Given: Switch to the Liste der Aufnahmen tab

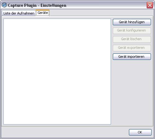Looking at the screenshot, I should (x=19, y=13).
